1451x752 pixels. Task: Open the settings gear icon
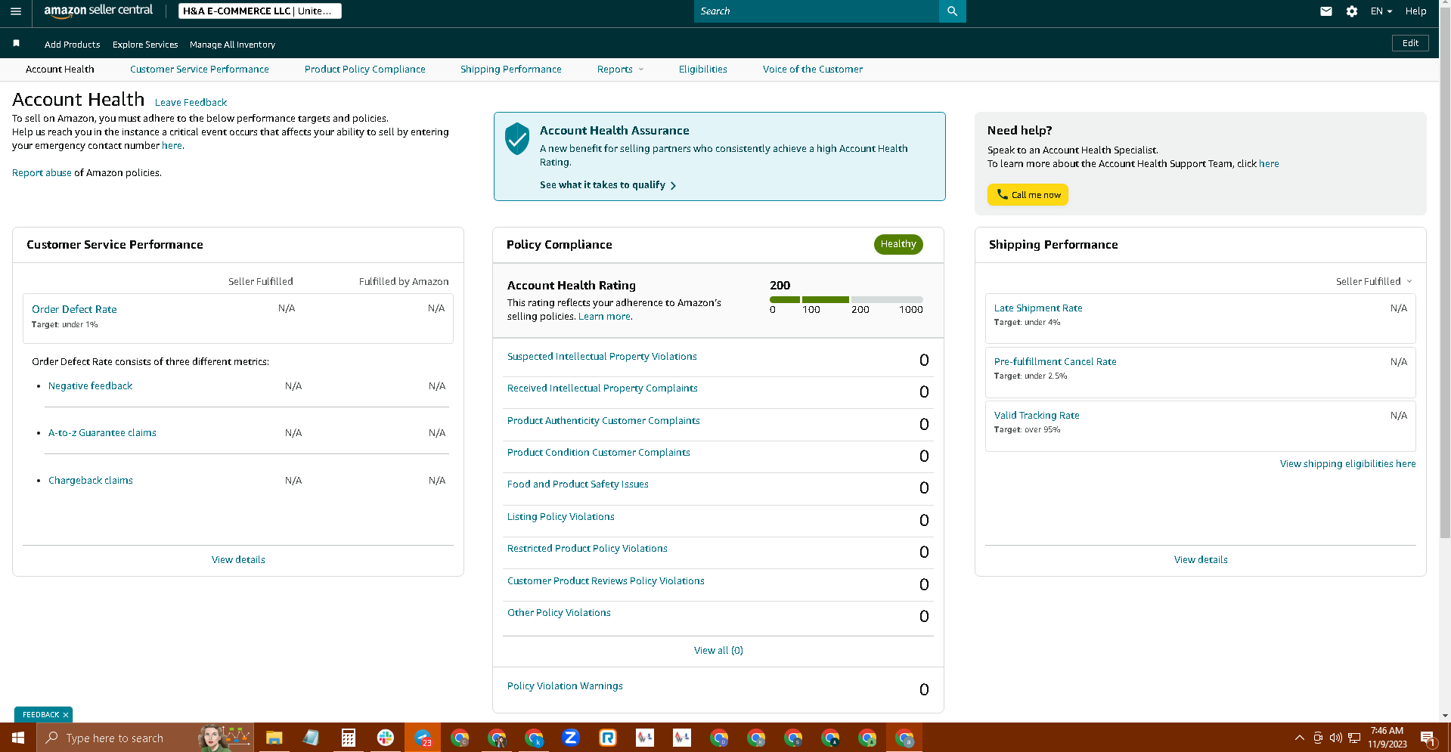point(1352,11)
